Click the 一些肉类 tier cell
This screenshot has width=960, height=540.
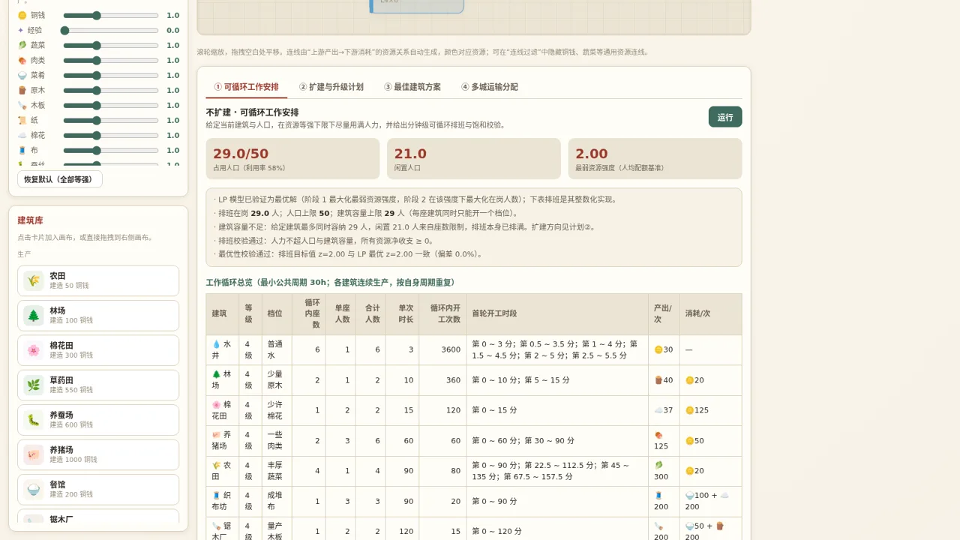coord(277,441)
